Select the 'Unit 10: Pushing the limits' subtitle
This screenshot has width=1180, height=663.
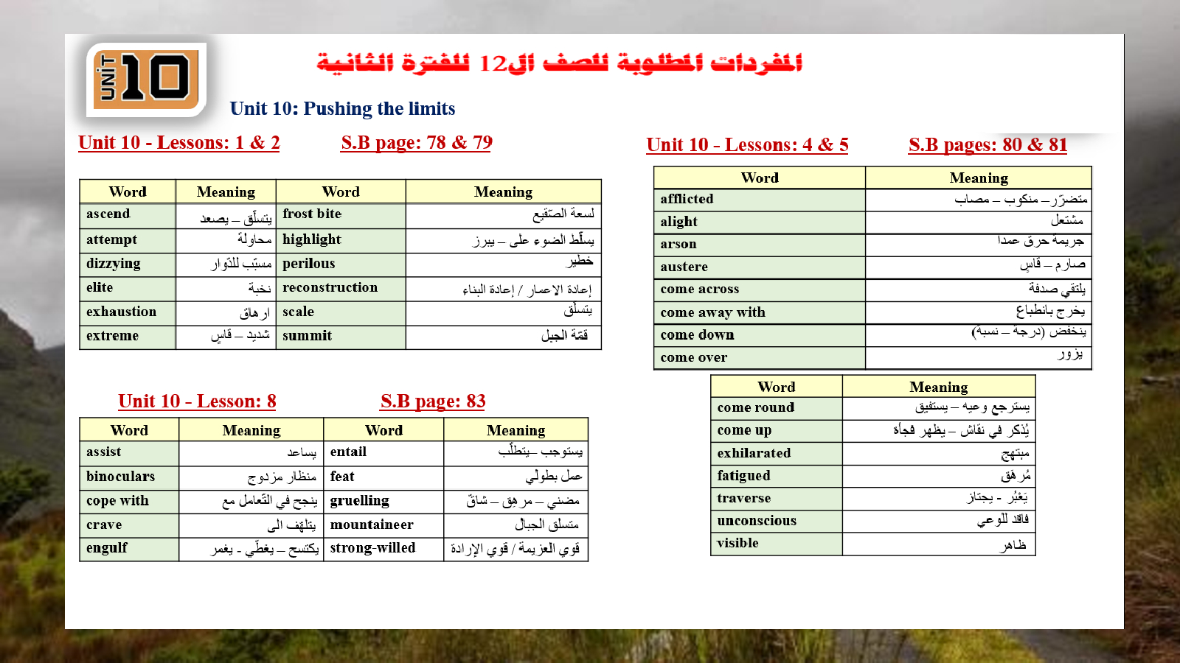(x=342, y=109)
